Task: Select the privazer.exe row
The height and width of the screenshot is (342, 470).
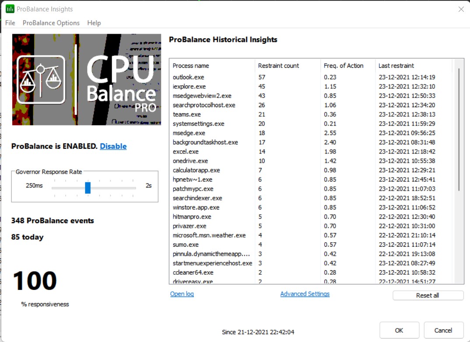Action: pos(311,226)
